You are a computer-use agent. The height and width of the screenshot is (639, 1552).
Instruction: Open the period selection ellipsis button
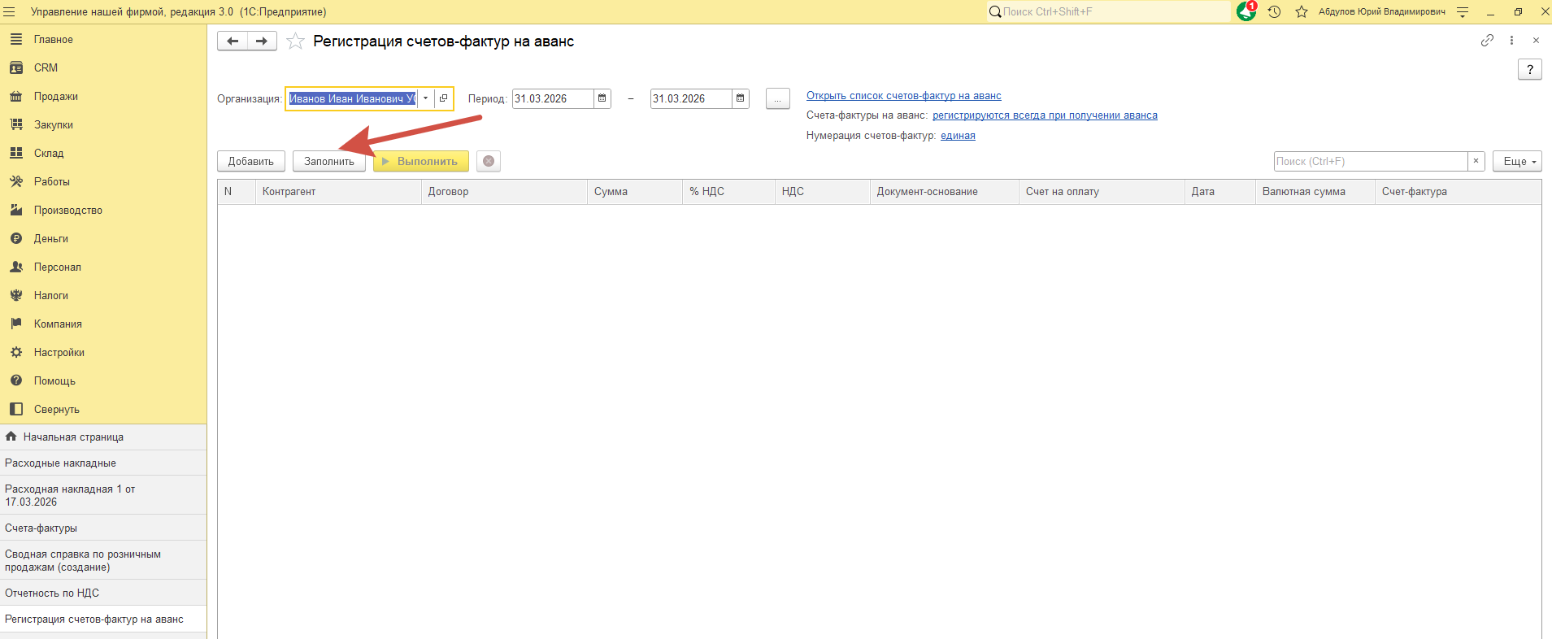777,98
